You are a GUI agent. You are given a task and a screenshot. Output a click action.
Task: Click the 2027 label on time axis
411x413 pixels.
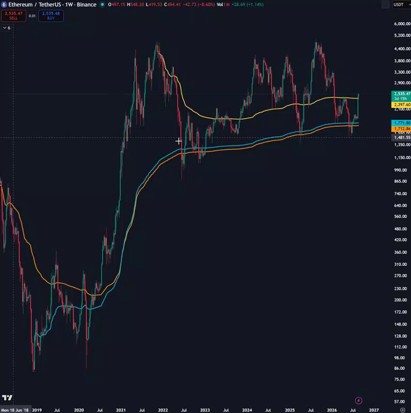[374, 410]
